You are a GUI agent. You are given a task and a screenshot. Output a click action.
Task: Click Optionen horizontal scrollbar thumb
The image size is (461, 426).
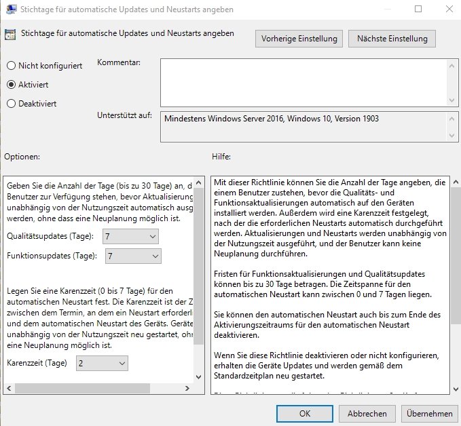point(83,389)
